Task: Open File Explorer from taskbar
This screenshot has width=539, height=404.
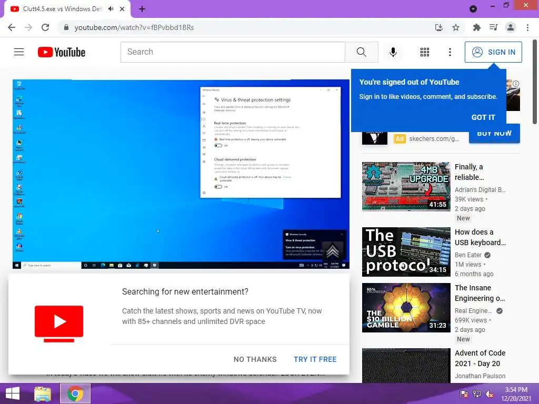Action: pyautogui.click(x=43, y=393)
